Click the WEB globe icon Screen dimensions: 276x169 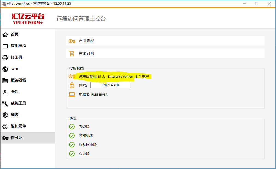(5, 69)
